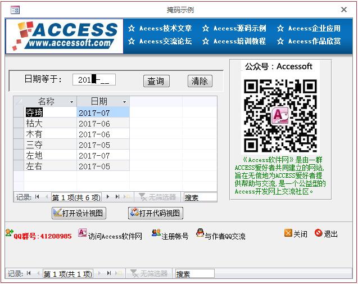Click the orange X icon beside 关闭
The image size is (358, 284).
pos(288,233)
